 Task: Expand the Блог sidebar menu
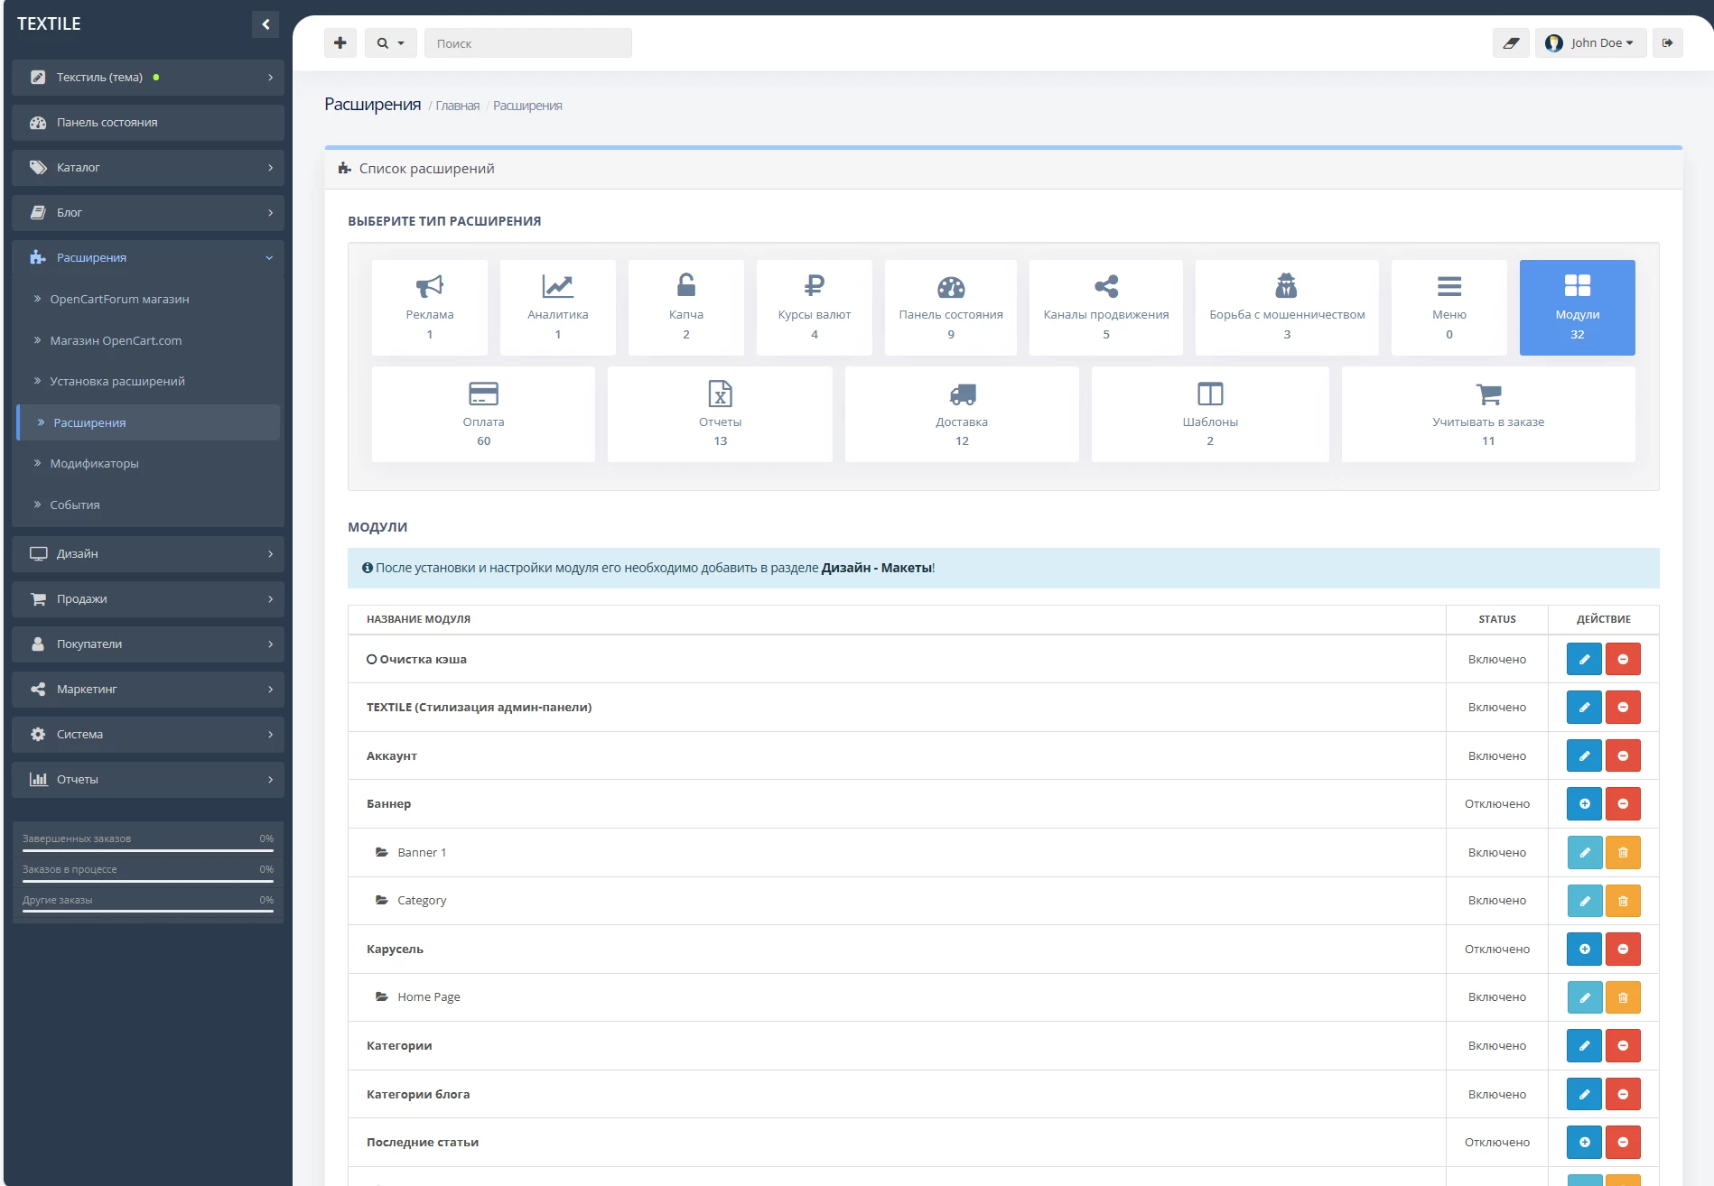[x=148, y=213]
